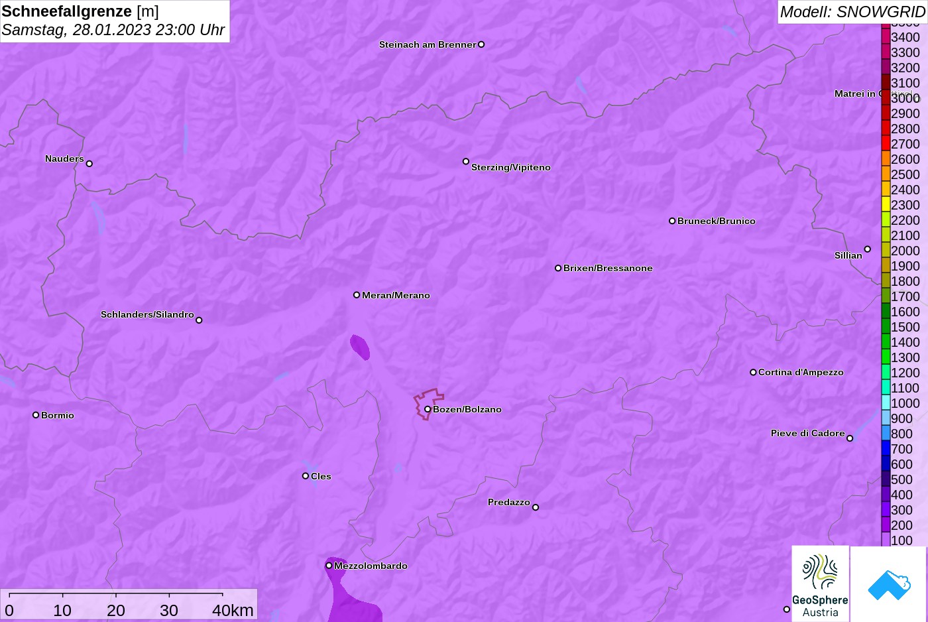Pick the dark red 3000 legend swatch

click(x=886, y=97)
